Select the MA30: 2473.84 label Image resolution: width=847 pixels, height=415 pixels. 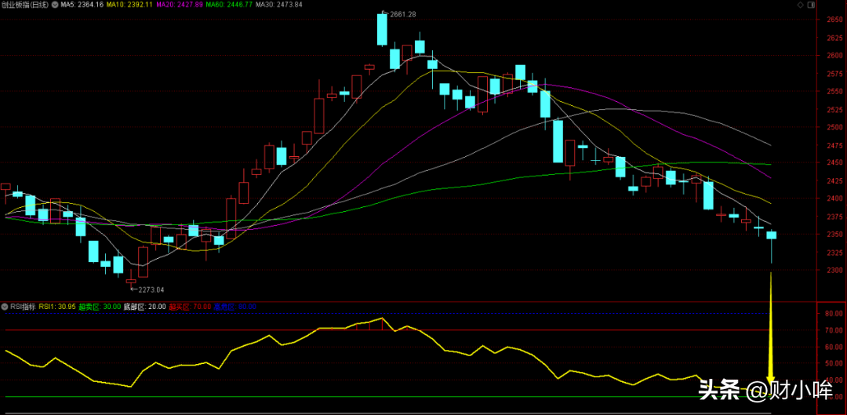(x=278, y=5)
